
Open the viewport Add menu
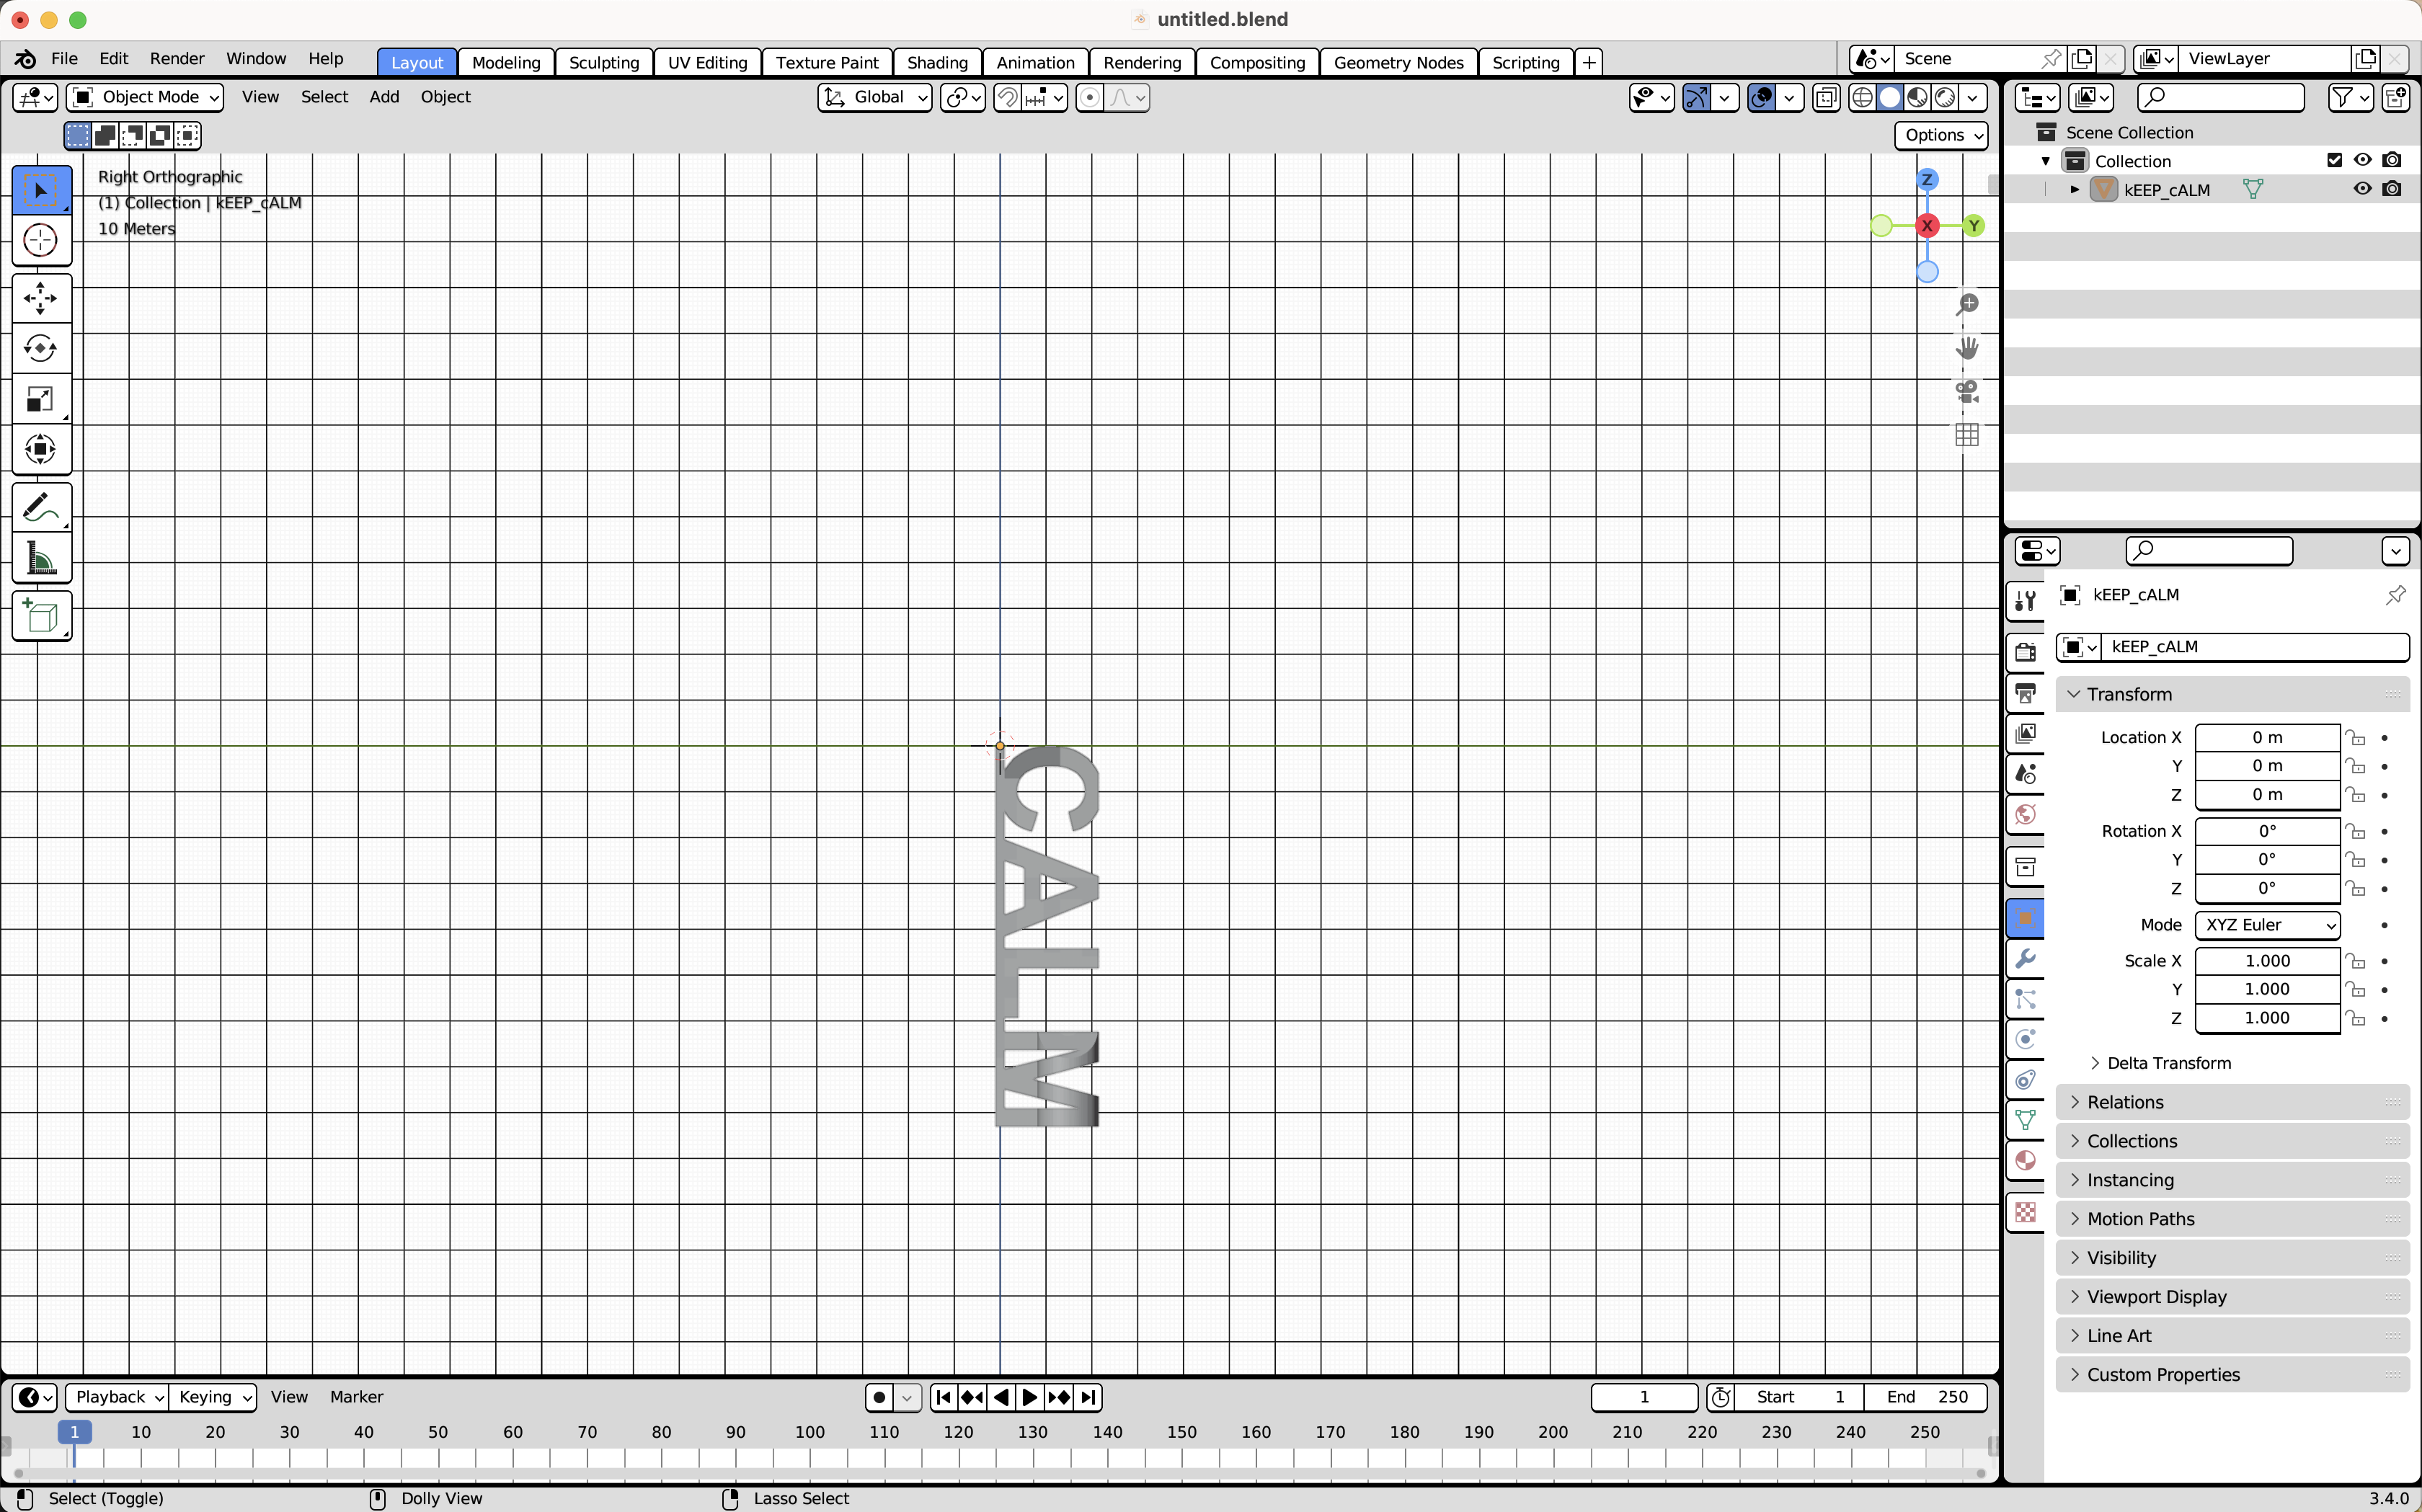[x=384, y=97]
